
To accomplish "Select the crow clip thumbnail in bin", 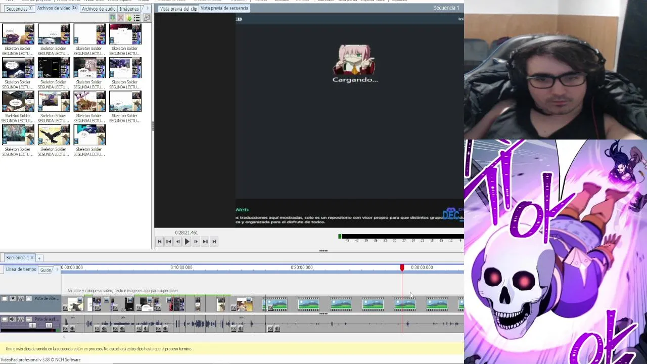I will point(54,135).
